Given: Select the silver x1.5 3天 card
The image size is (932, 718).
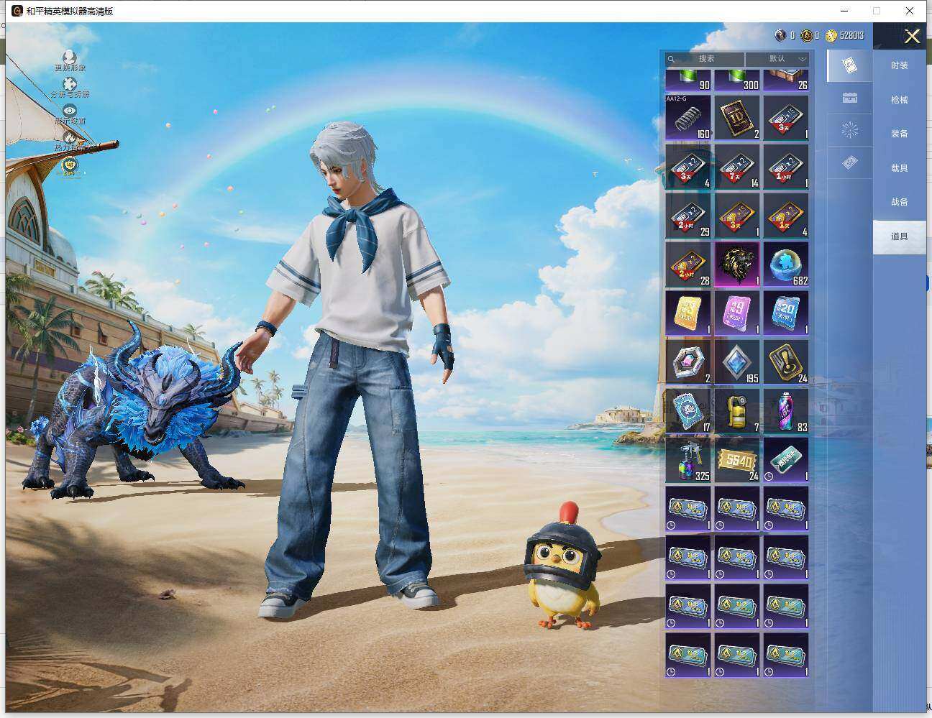Looking at the screenshot, I should 786,118.
